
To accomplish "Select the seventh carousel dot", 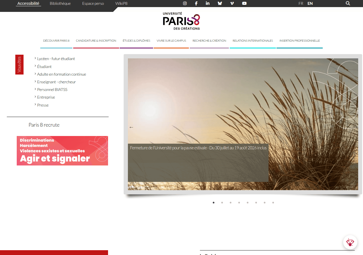I will (x=265, y=203).
